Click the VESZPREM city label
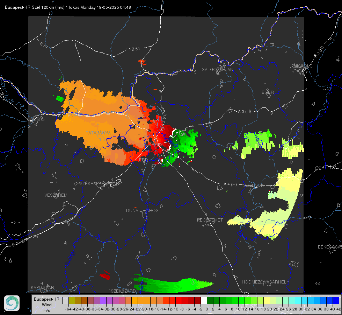The height and width of the screenshot is (315, 342). click(56, 195)
